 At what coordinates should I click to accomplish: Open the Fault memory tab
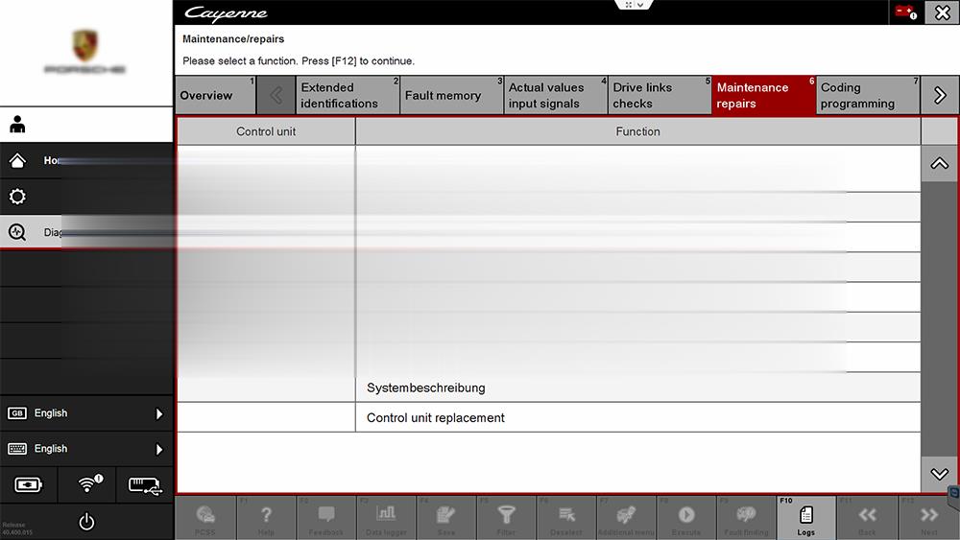click(x=452, y=95)
